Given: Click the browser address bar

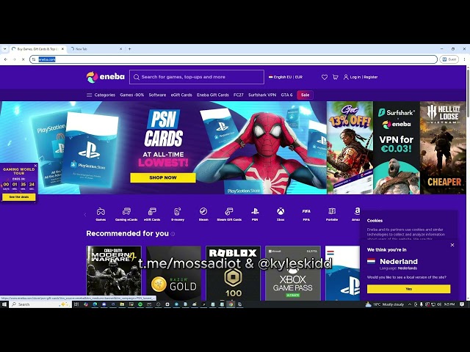Looking at the screenshot, I should 234,59.
